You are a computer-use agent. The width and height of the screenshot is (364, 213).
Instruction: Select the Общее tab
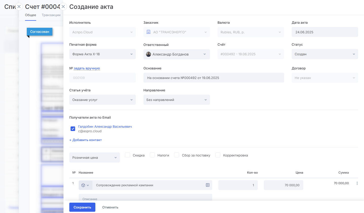point(31,15)
